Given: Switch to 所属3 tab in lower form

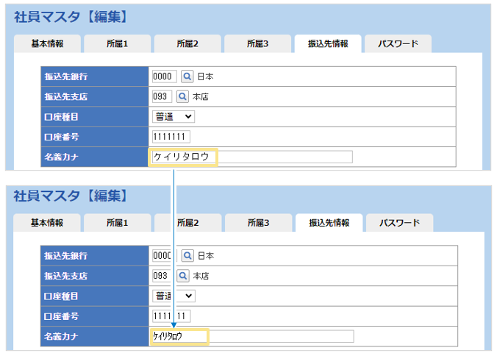Looking at the screenshot, I should [x=258, y=223].
